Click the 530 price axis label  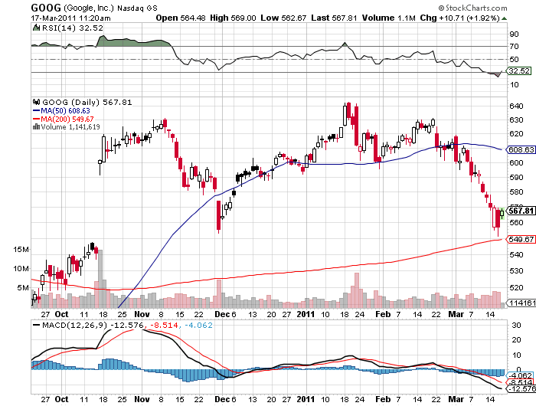point(516,271)
